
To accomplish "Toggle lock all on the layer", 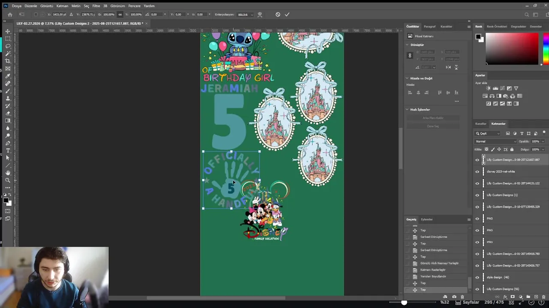I will click(x=512, y=149).
